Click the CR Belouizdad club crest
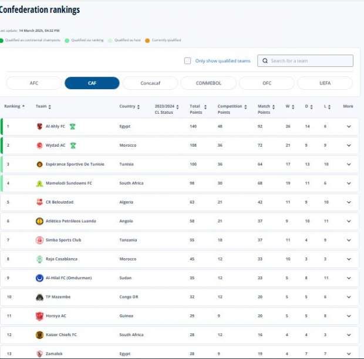 click(x=40, y=202)
